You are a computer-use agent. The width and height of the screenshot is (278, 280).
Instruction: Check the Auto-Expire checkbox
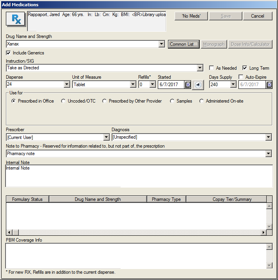[x=241, y=77]
